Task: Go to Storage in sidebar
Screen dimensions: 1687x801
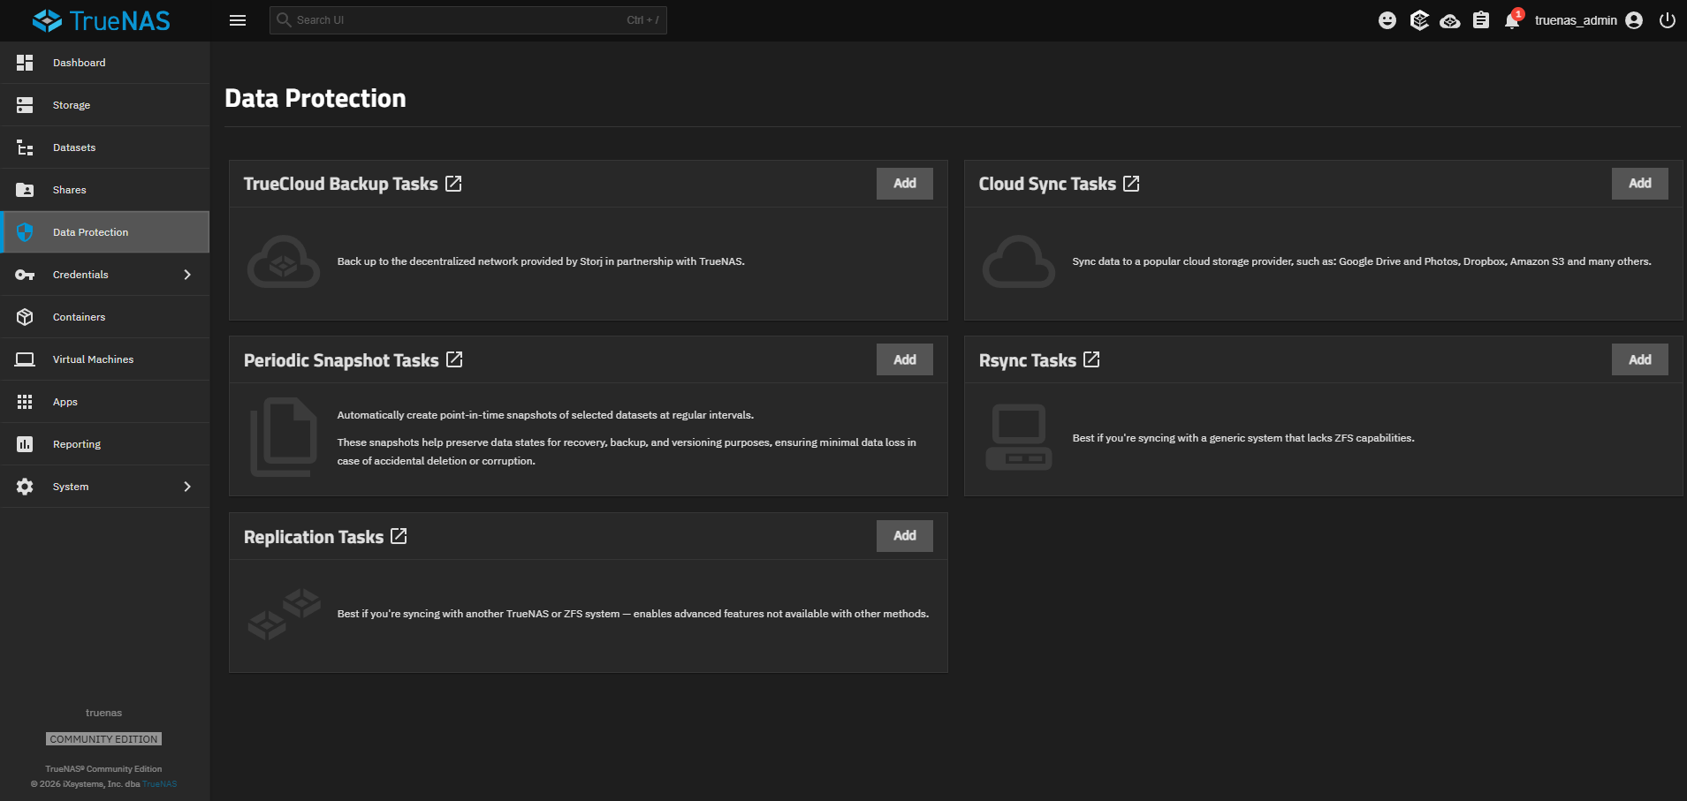Action: pyautogui.click(x=105, y=105)
